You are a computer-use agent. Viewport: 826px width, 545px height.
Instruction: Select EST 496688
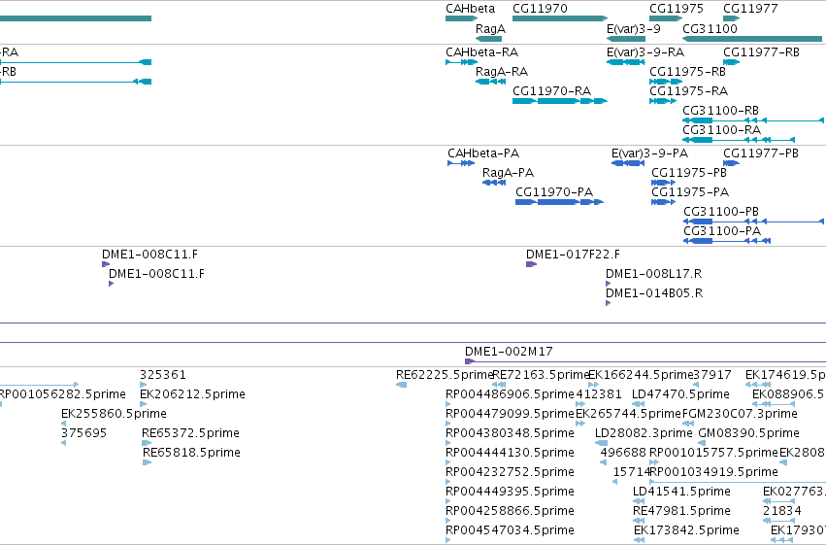tap(603, 462)
